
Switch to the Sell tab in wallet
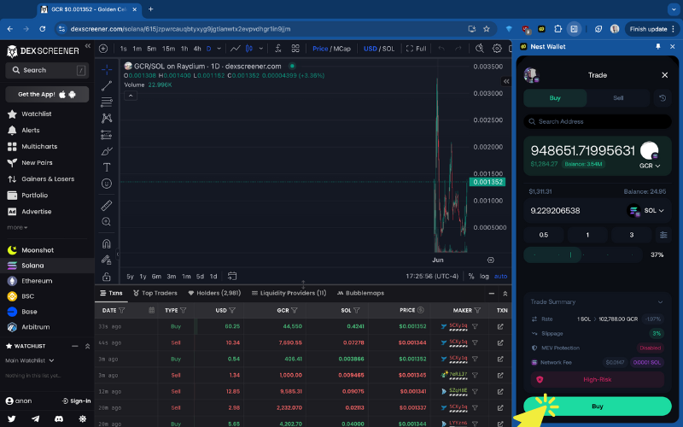(x=618, y=98)
